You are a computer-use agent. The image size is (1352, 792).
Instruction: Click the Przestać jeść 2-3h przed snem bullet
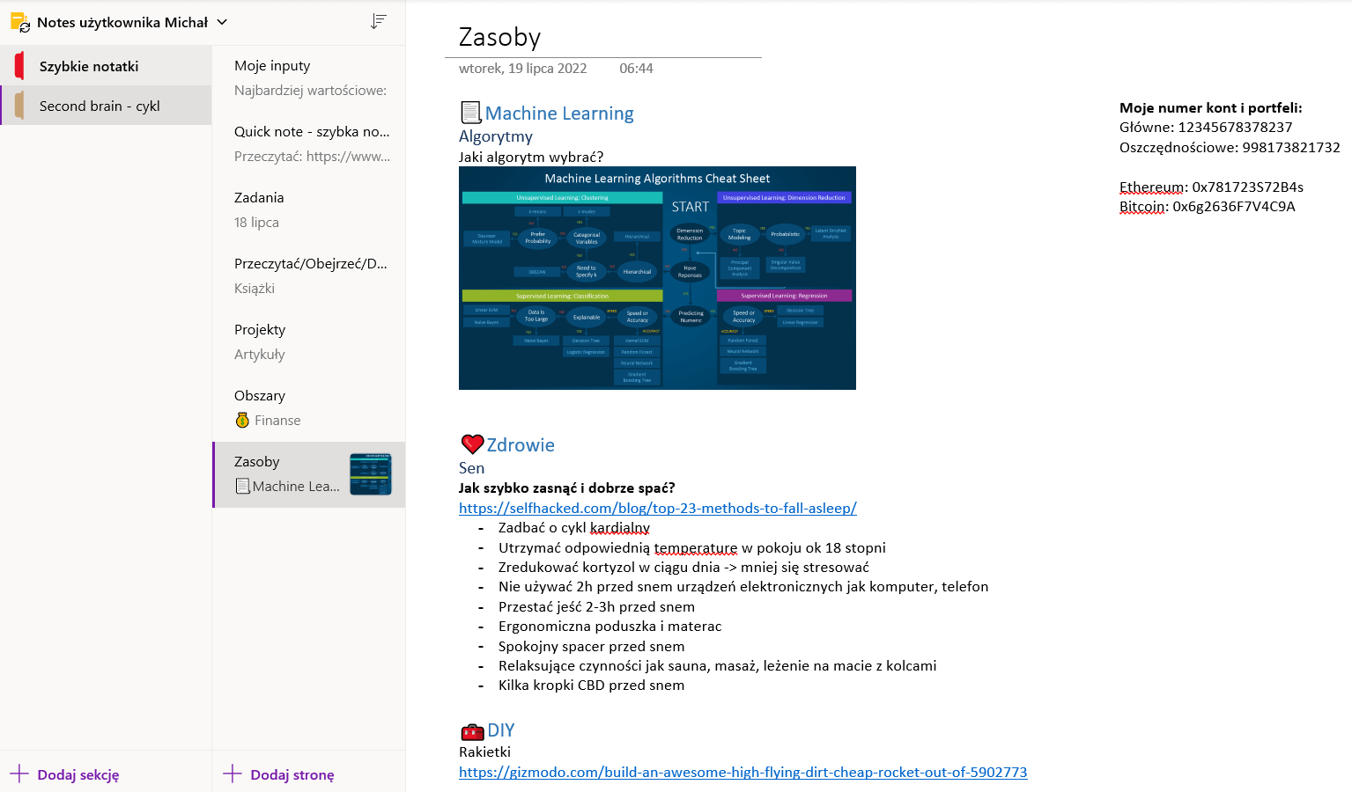click(x=596, y=607)
